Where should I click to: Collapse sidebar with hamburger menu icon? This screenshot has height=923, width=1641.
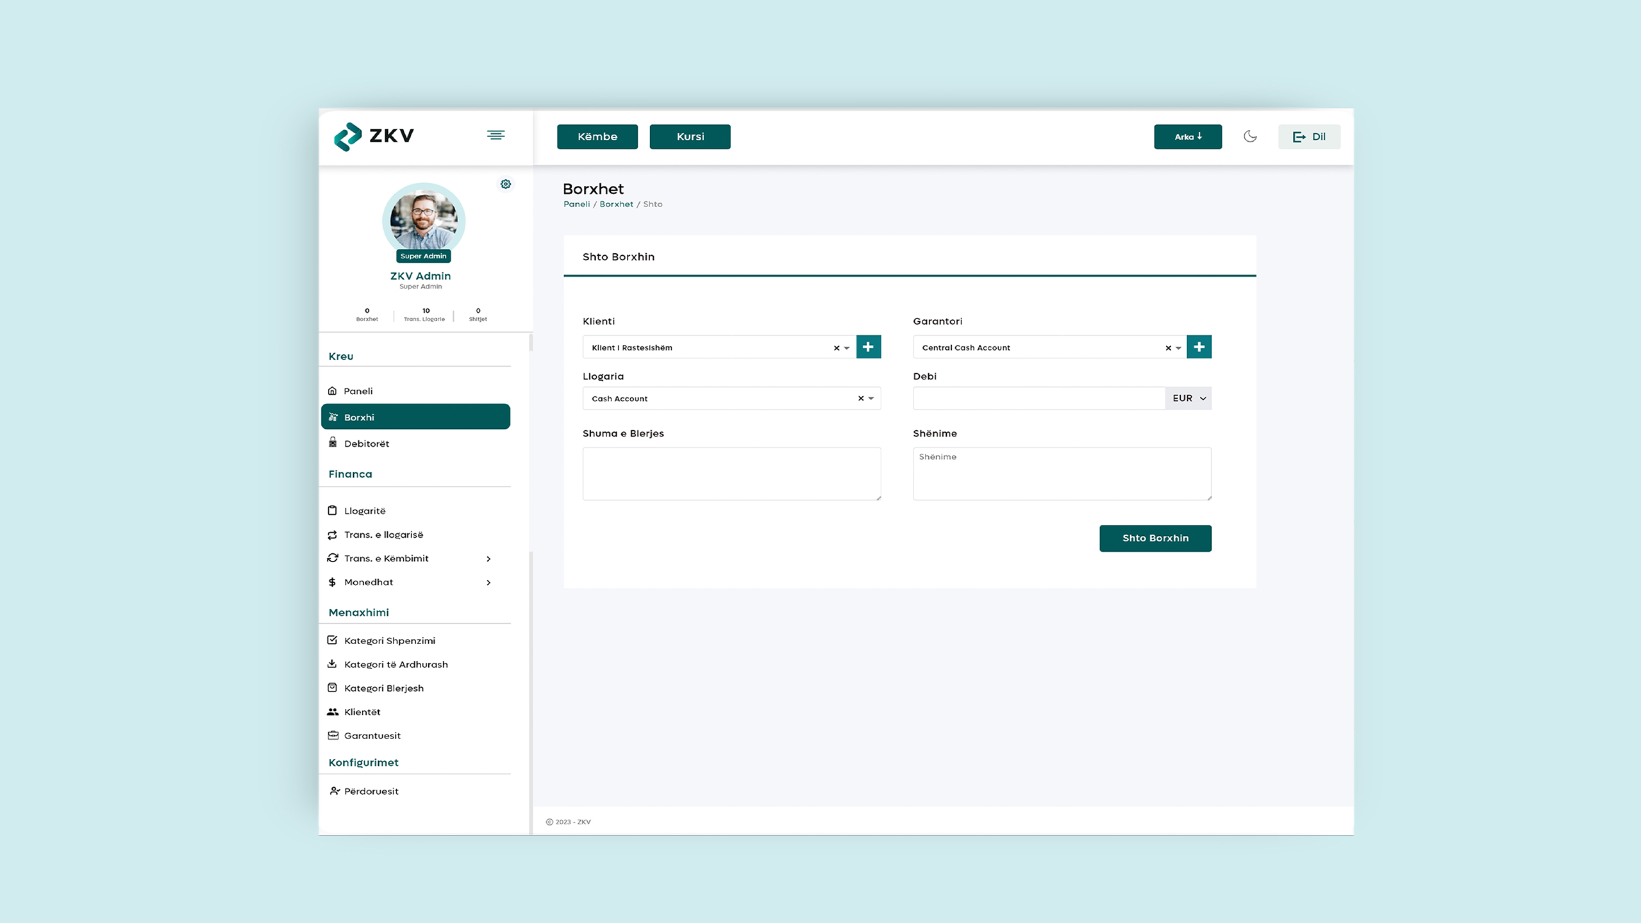tap(496, 135)
